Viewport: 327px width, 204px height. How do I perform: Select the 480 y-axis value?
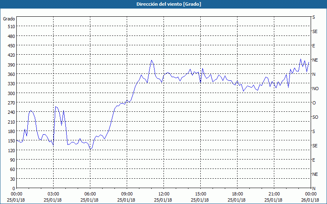coord(11,36)
